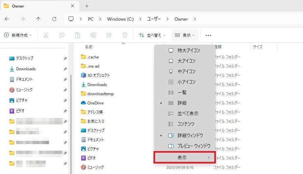This screenshot has height=174, width=303.
Task: Click the Share icon in toolbar
Action: tap(109, 35)
